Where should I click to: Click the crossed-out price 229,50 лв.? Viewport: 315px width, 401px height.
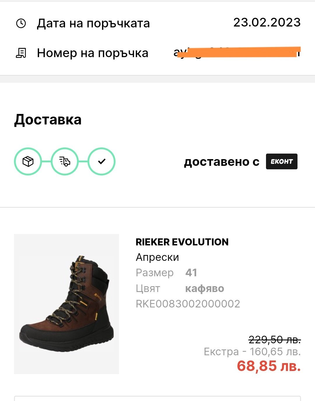(274, 340)
